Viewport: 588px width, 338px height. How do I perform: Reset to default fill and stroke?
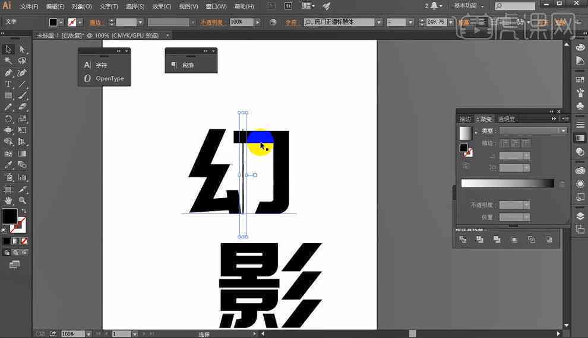coord(4,230)
